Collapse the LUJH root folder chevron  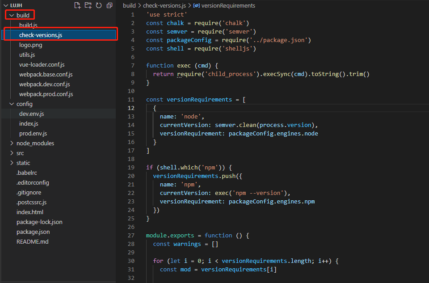point(6,5)
